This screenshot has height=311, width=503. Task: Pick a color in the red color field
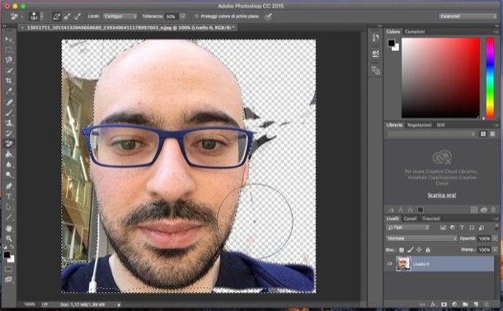pyautogui.click(x=441, y=78)
